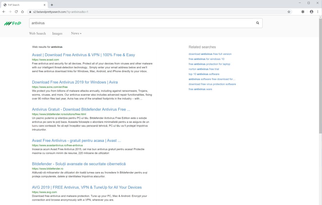This screenshot has height=205, width=322.
Task: Click the https://www.avira.com/en/free URL text
Action: [50, 87]
